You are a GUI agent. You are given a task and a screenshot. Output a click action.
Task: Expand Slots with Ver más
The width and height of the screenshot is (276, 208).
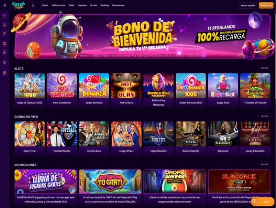[264, 68]
